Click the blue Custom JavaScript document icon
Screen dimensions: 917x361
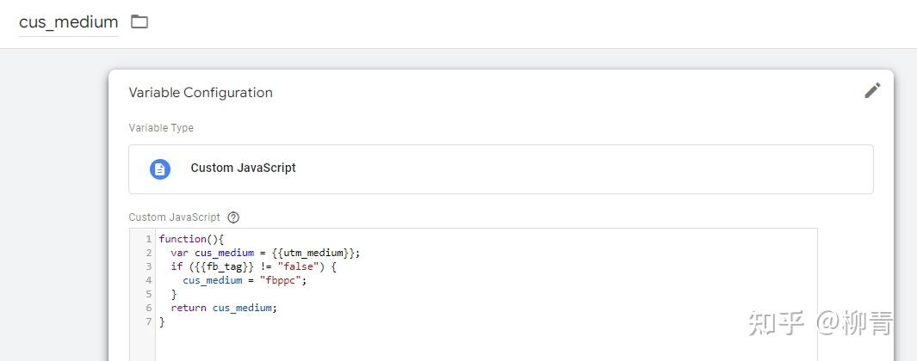[x=160, y=168]
